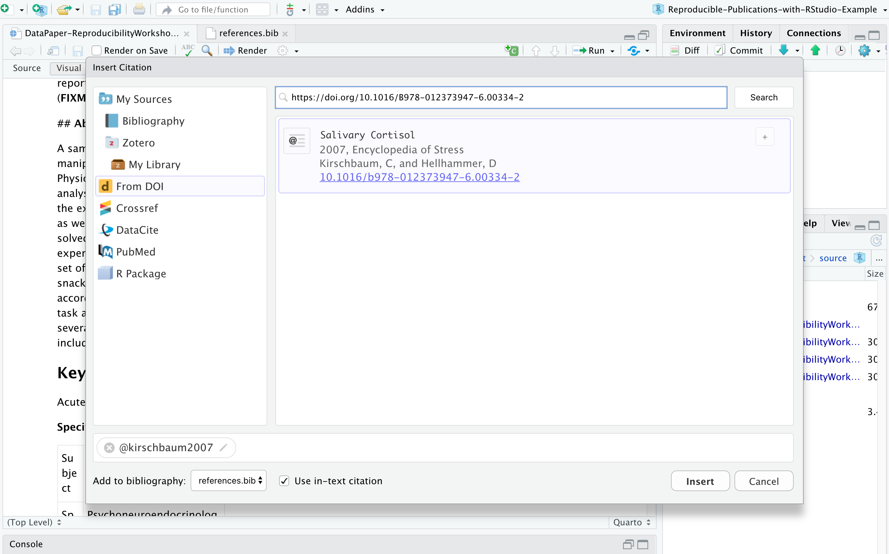This screenshot has height=554, width=889.
Task: Click the Git pane gear icon
Action: pos(864,50)
